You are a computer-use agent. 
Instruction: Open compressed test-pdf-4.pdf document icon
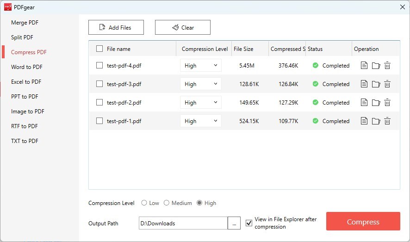pyautogui.click(x=364, y=66)
